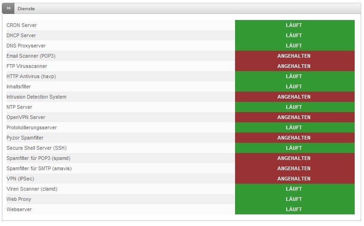This screenshot has height=226, width=364.
Task: Select the Protokollierungsserver service label
Action: (x=32, y=127)
